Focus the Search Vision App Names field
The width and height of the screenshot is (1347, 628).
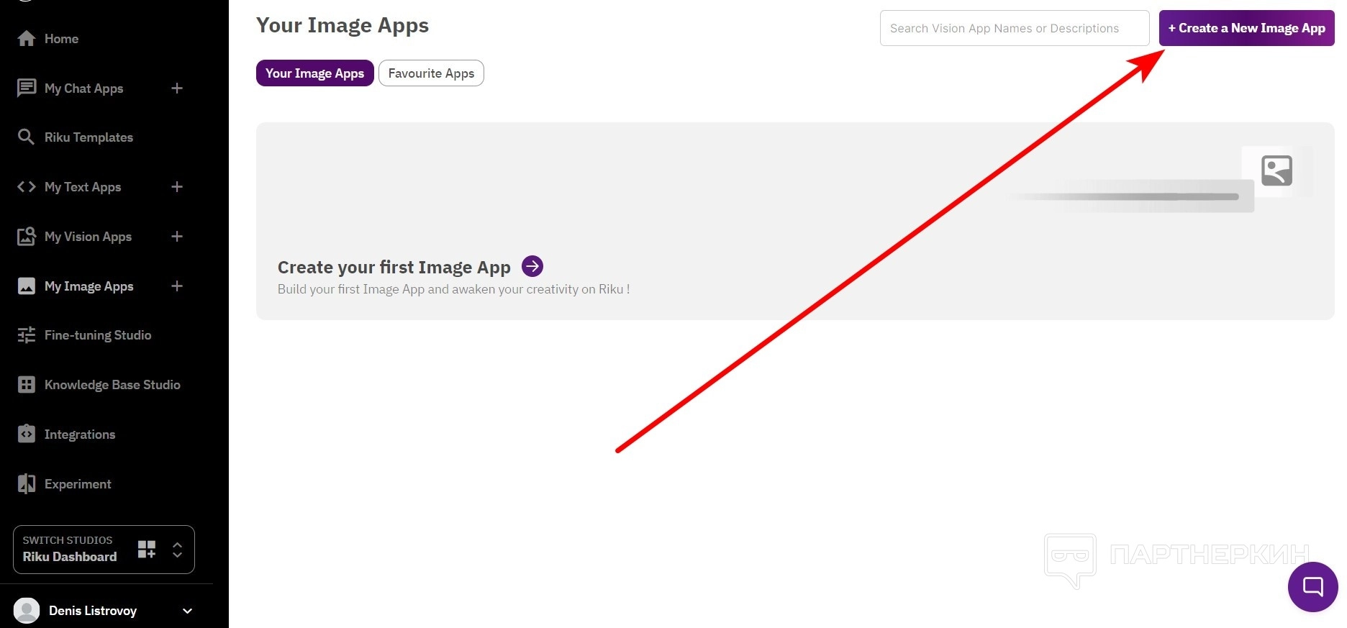1015,28
